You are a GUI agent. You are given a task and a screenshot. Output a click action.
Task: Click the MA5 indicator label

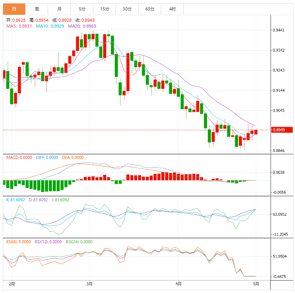pos(19,26)
